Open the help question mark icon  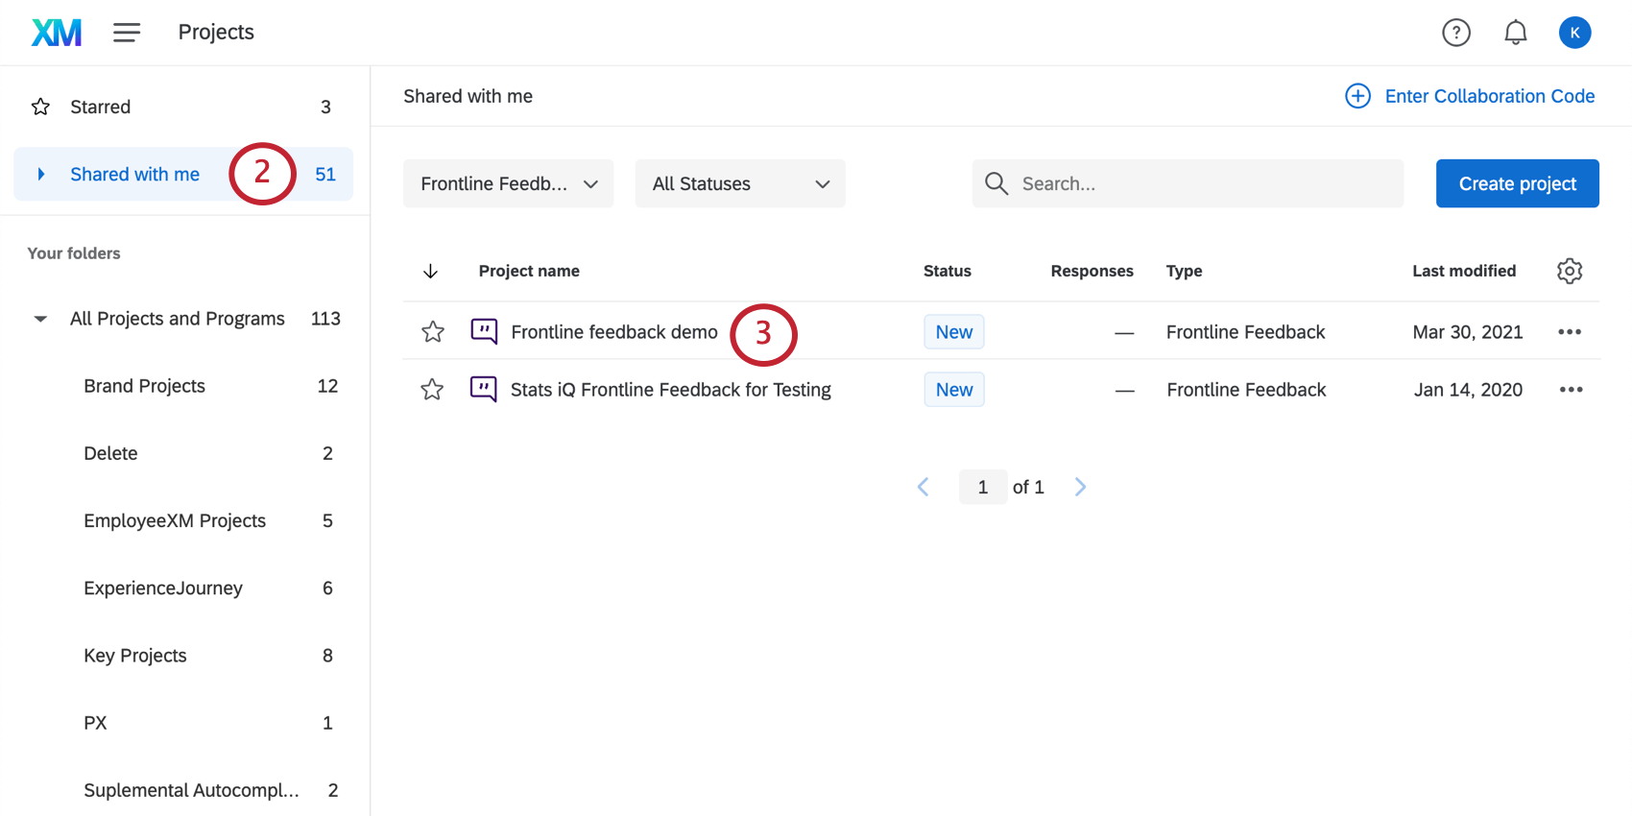point(1456,33)
